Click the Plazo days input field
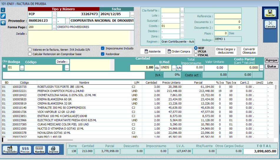The image size is (280, 160). (x=221, y=33)
